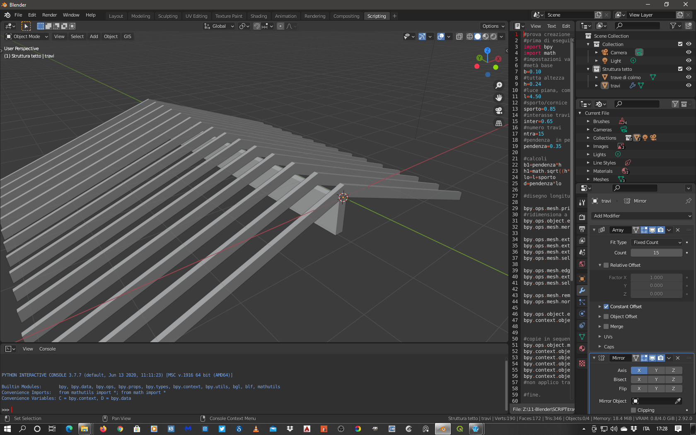Open the GIS menu in viewport header

128,36
